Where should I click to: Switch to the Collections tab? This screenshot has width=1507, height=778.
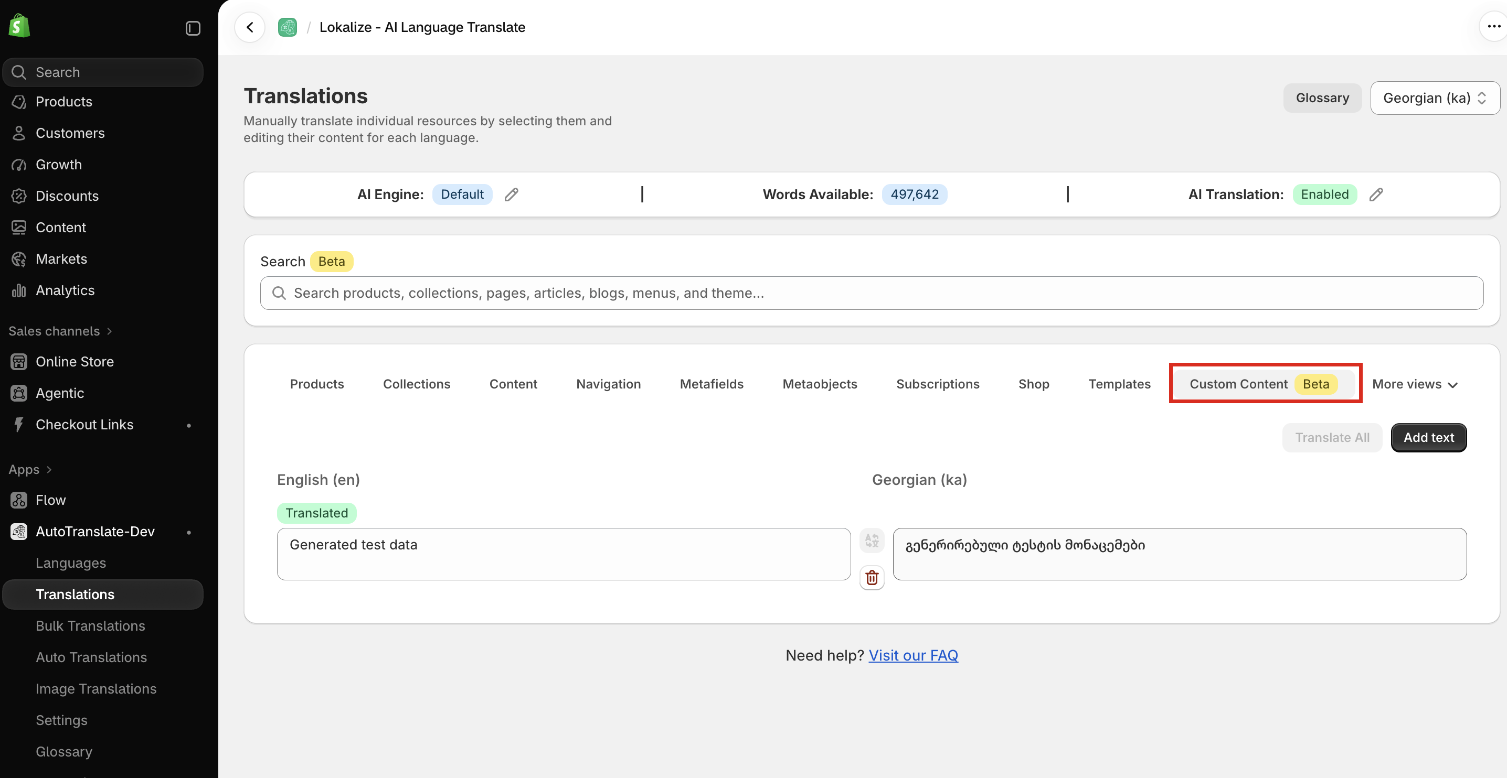[x=417, y=385]
